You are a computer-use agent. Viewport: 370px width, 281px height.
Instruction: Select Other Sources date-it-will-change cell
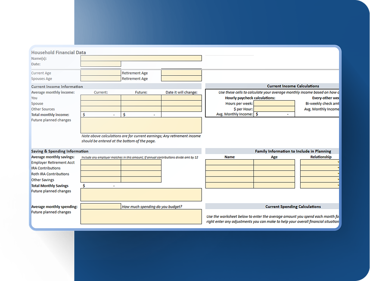coord(181,109)
